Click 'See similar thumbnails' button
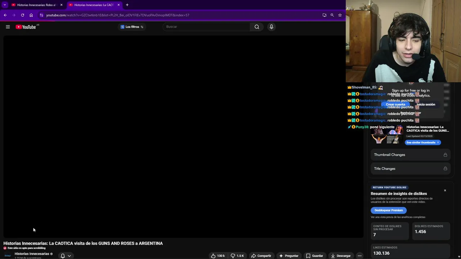Viewport: 461px width, 259px height. 423,142
